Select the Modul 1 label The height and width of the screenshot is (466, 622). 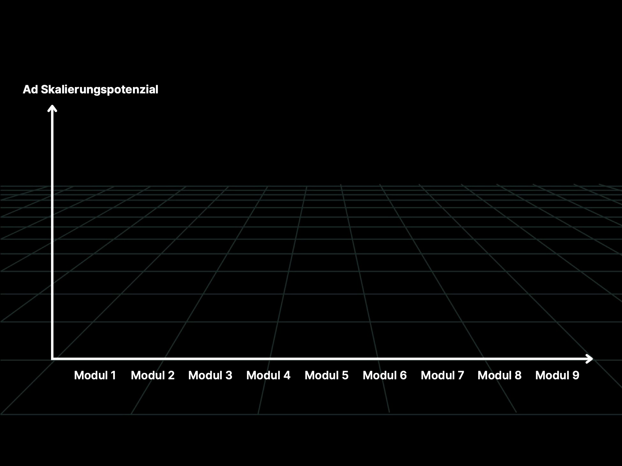(95, 375)
